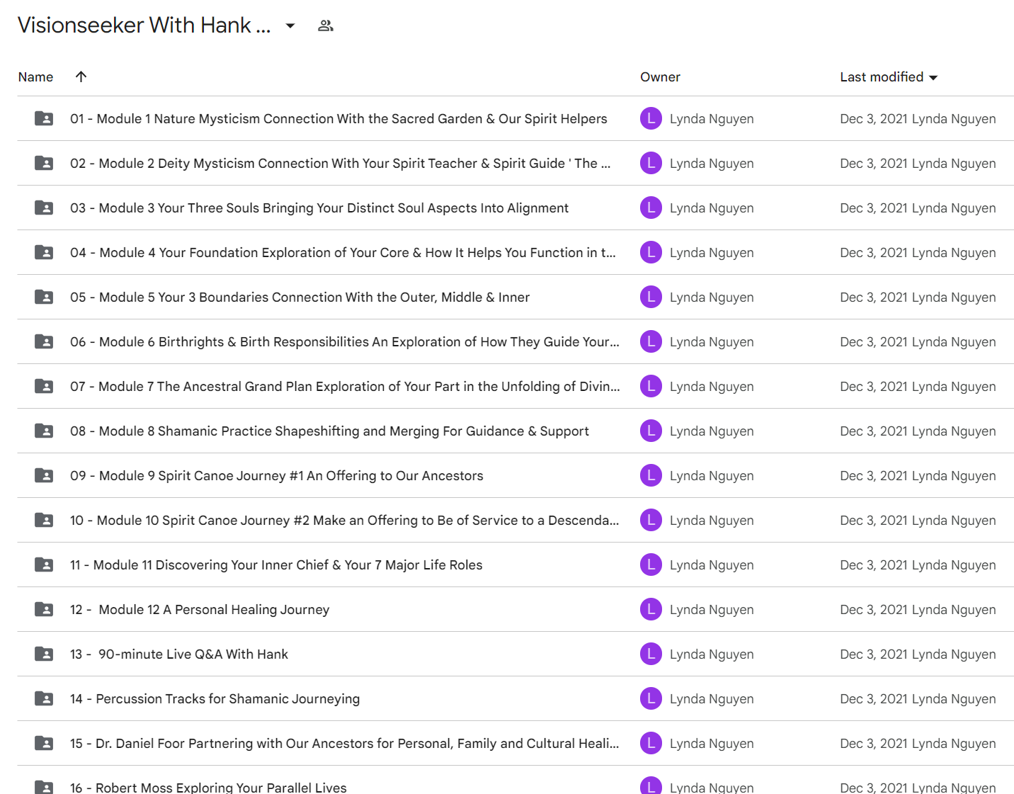Select 04 - Module 4 Your Foundation name
This screenshot has width=1014, height=794.
tap(343, 252)
